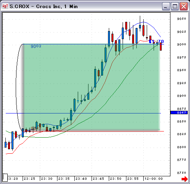
Task: Click the small box at bottom-left of time axis
Action: [5, 177]
